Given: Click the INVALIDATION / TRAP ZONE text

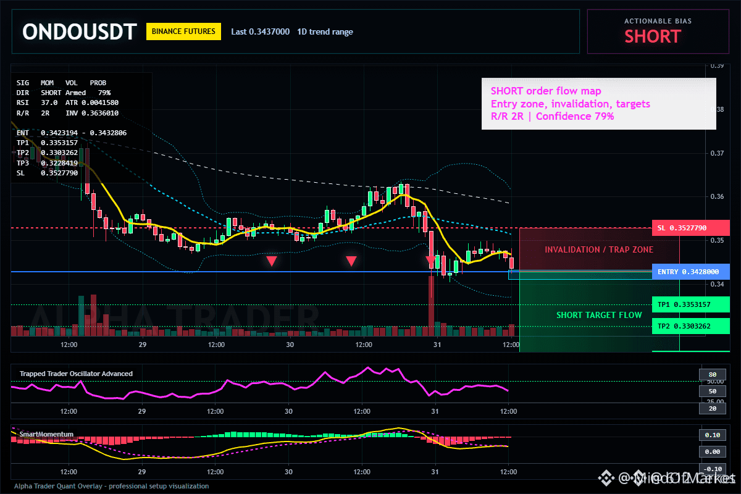Looking at the screenshot, I should [x=599, y=249].
